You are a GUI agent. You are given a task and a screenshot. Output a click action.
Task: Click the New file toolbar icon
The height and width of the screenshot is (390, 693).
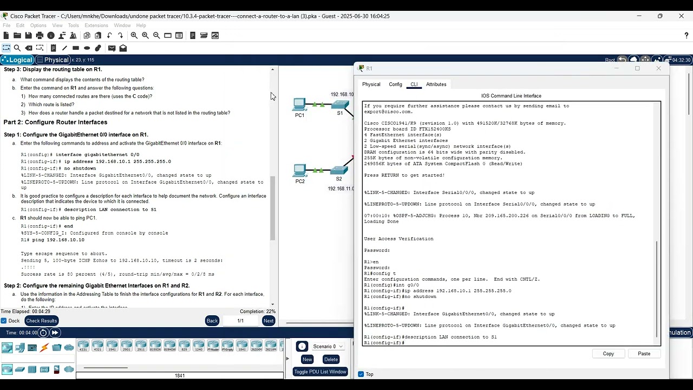6,35
